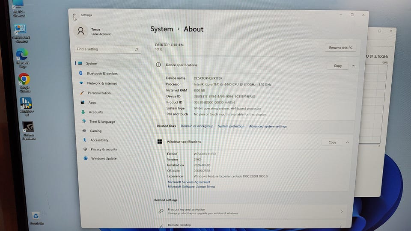Click the key icon for Product key and activation
The height and width of the screenshot is (231, 411).
(161, 211)
